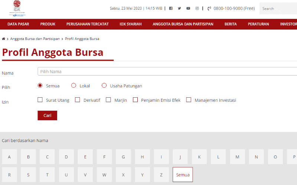This screenshot has height=185, width=297.
Task: Open the PRODUK menu
Action: [48, 24]
